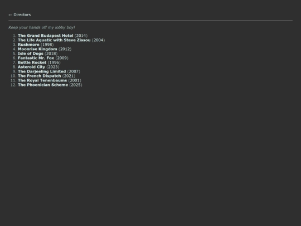This screenshot has width=301, height=226.
Task: Select The Phoenician Scheme title
Action: point(43,85)
